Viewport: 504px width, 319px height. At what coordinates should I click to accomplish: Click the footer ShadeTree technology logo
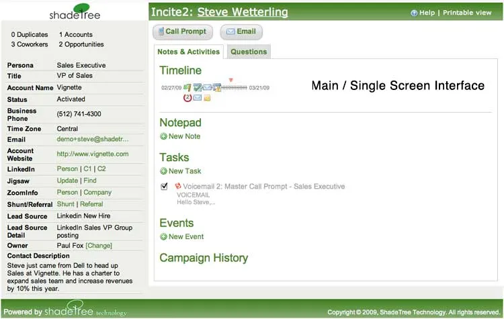coord(85,309)
